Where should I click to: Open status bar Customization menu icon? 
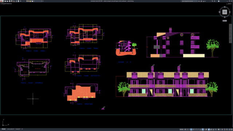pos(232,130)
